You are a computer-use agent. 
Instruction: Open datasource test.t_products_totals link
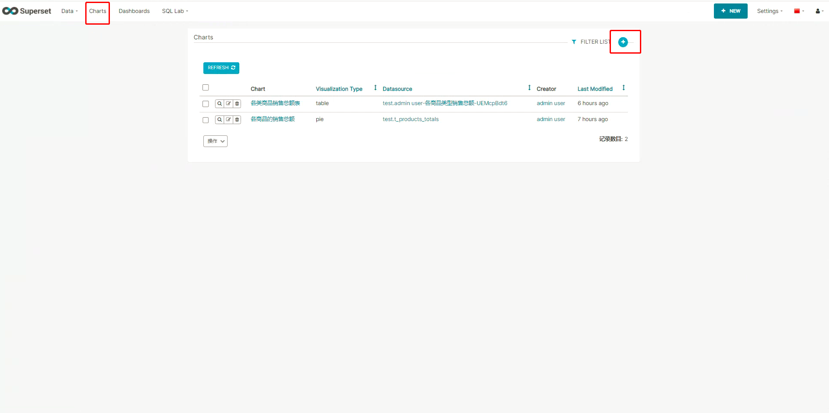411,119
